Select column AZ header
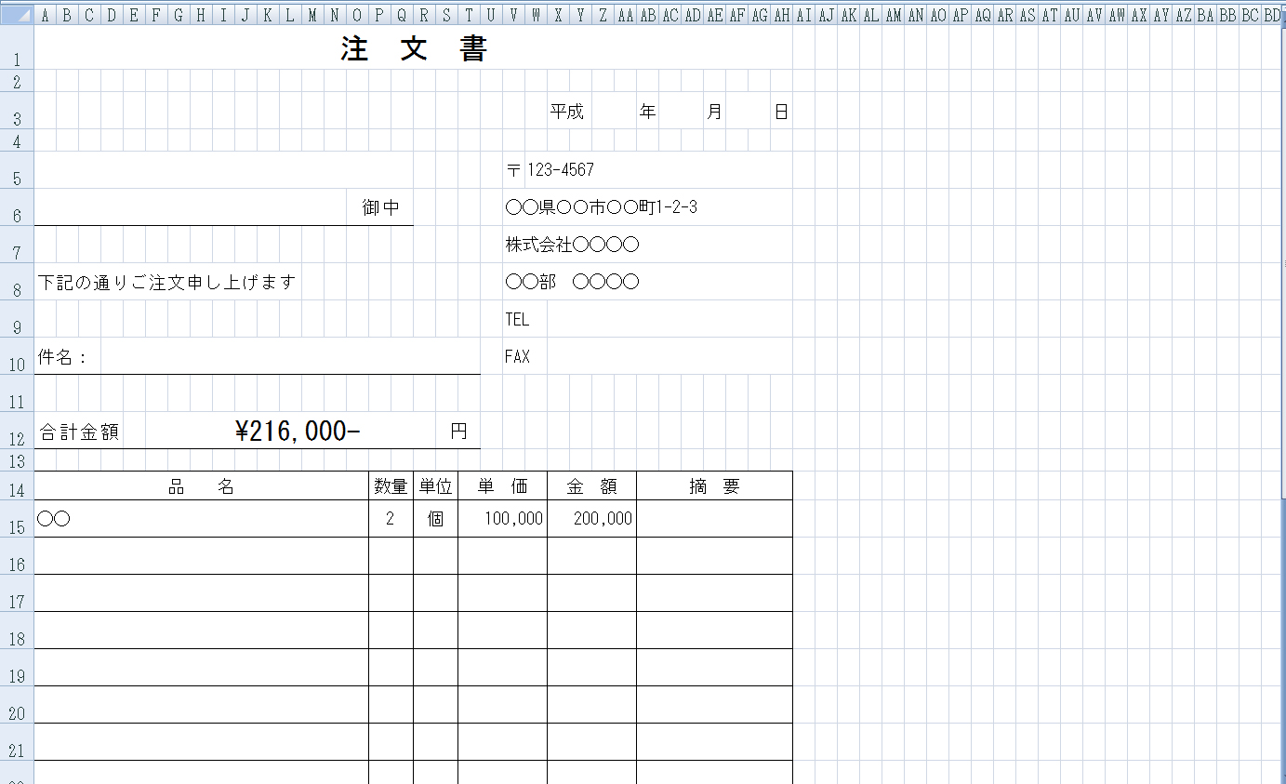Viewport: 1286px width, 784px height. pos(1183,15)
